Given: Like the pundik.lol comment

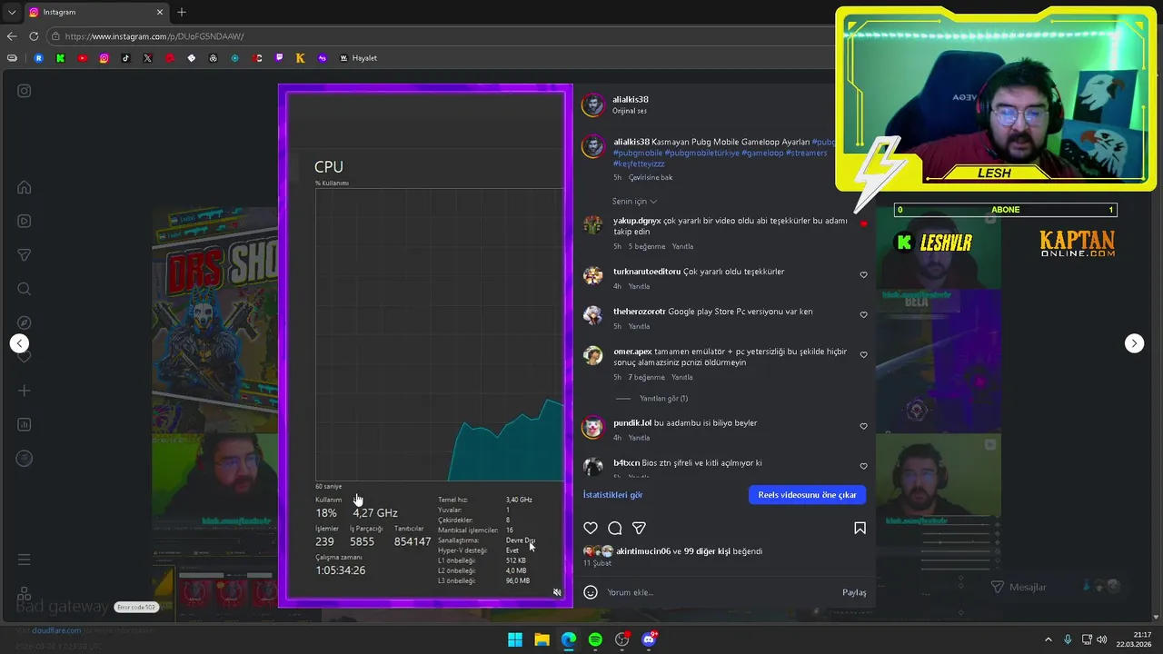Looking at the screenshot, I should tap(863, 426).
